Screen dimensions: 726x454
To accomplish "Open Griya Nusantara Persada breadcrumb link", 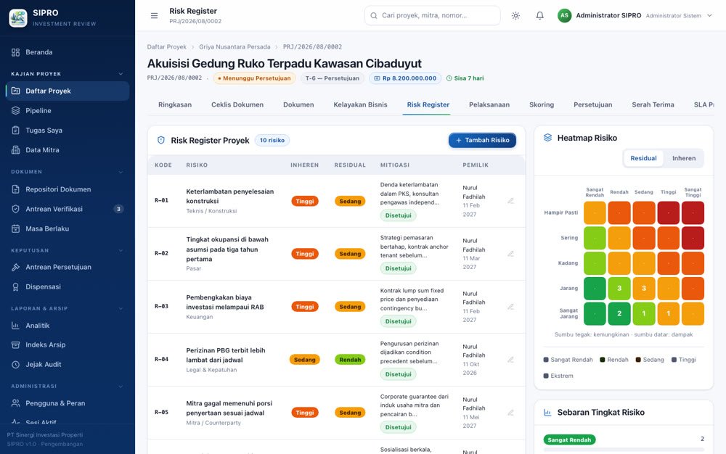I will click(x=234, y=46).
